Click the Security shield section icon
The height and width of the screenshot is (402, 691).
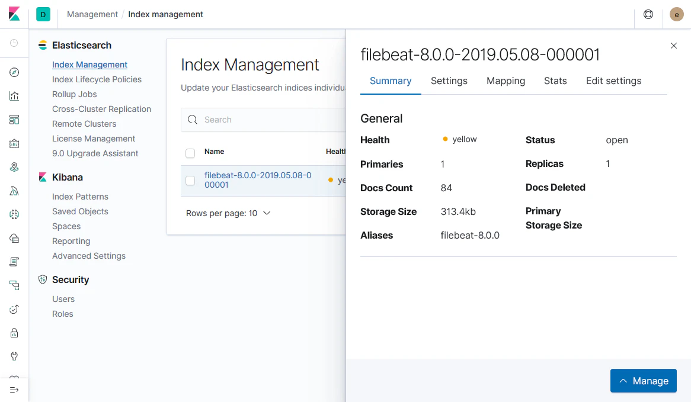tap(43, 279)
